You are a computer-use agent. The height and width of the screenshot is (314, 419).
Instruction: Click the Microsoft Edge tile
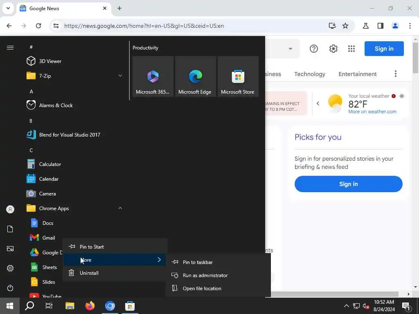195,76
